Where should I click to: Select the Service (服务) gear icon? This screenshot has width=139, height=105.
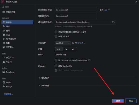point(4,43)
